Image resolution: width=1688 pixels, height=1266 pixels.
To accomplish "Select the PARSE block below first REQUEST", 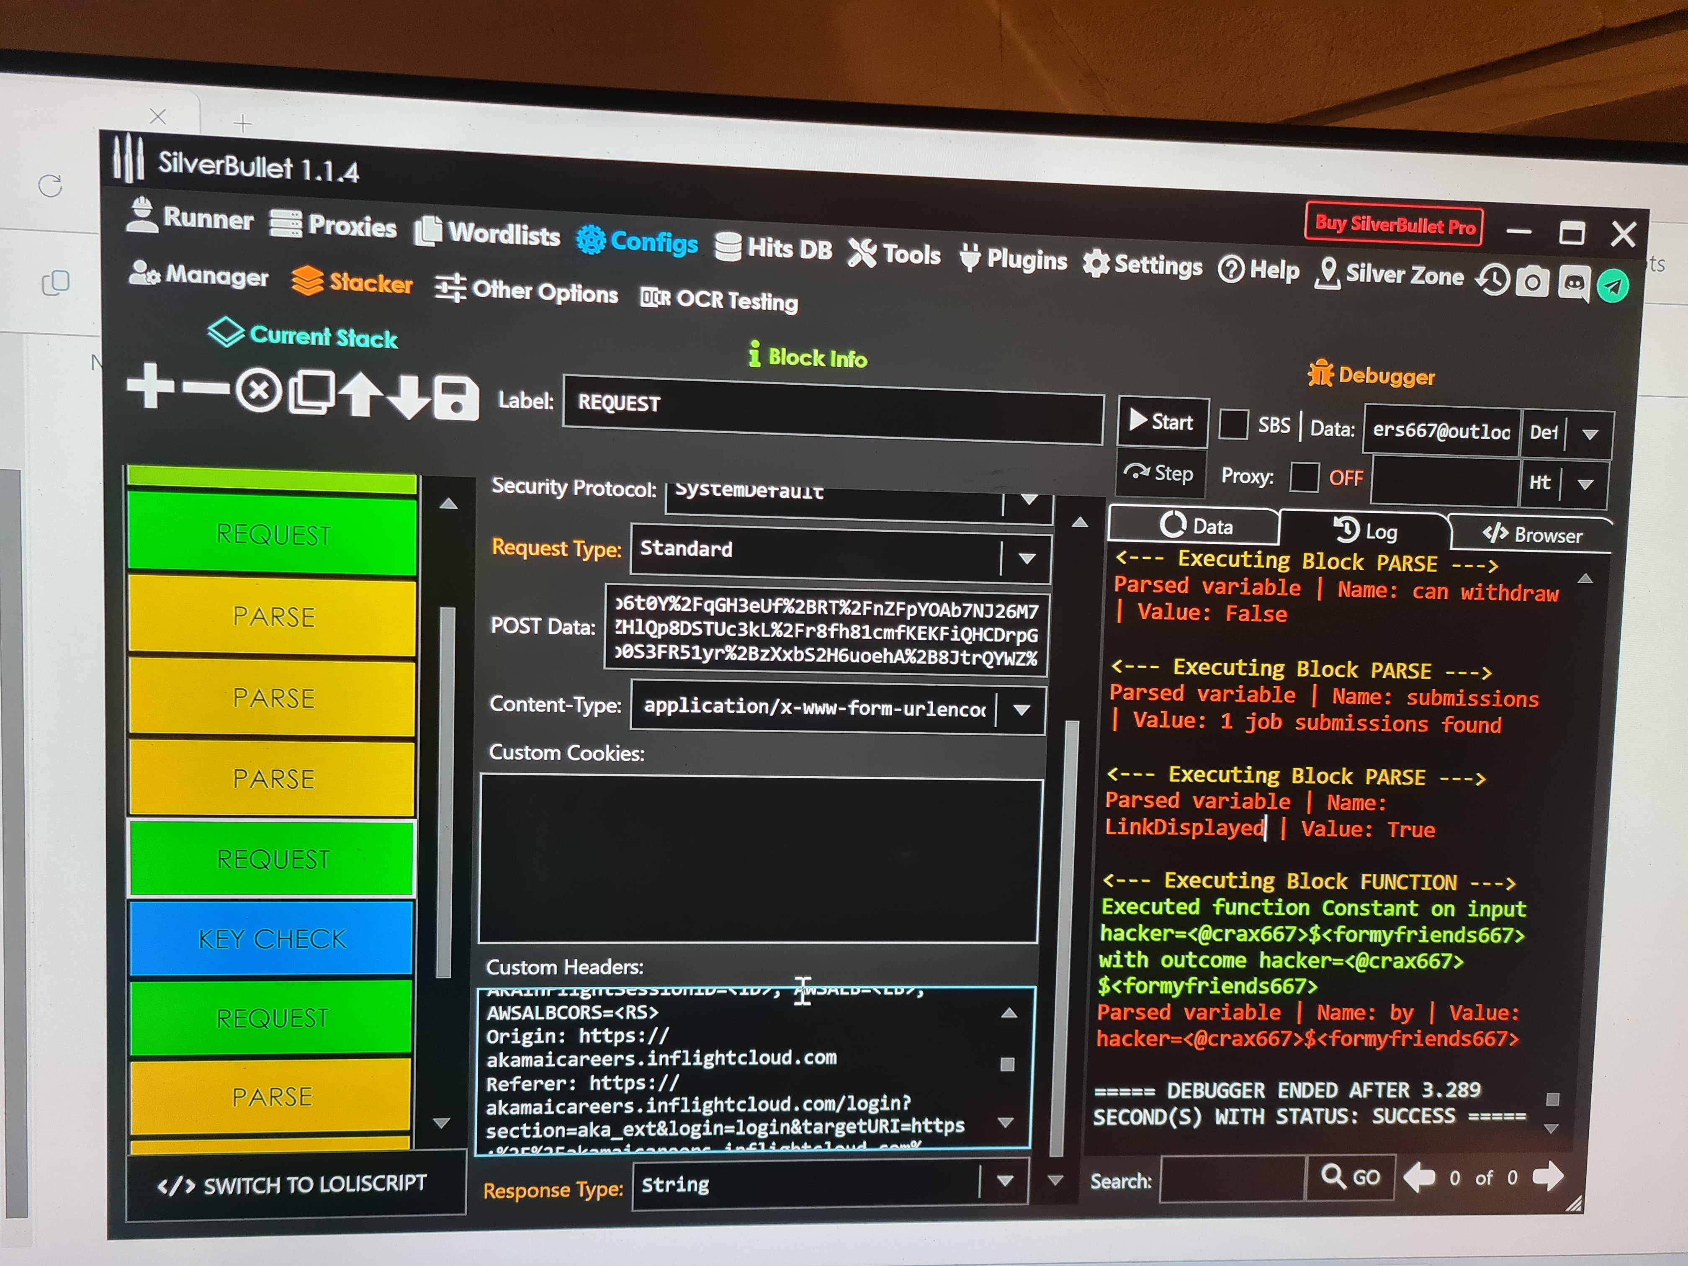I will click(273, 617).
